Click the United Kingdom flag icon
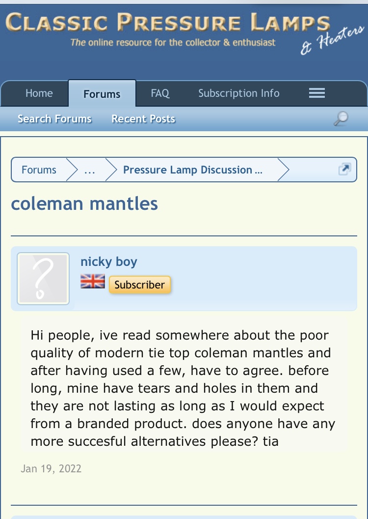The width and height of the screenshot is (368, 519). (x=93, y=281)
